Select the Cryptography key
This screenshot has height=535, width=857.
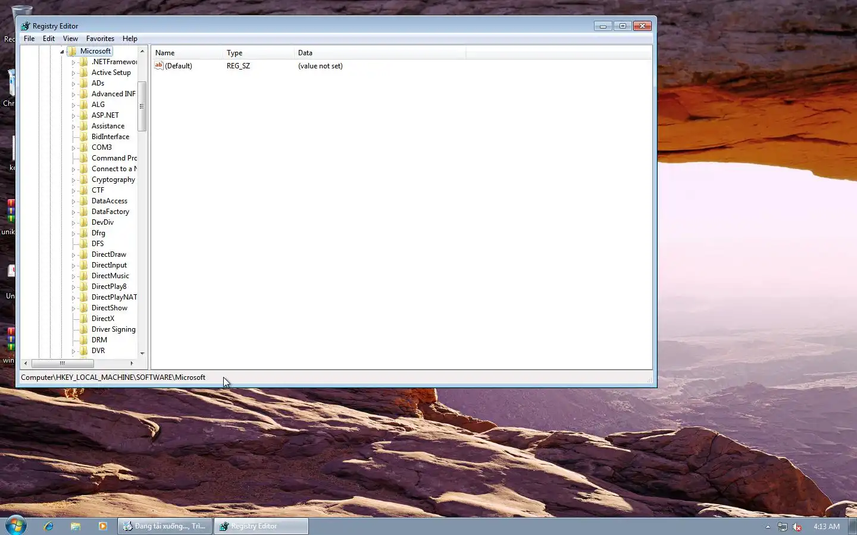point(113,180)
